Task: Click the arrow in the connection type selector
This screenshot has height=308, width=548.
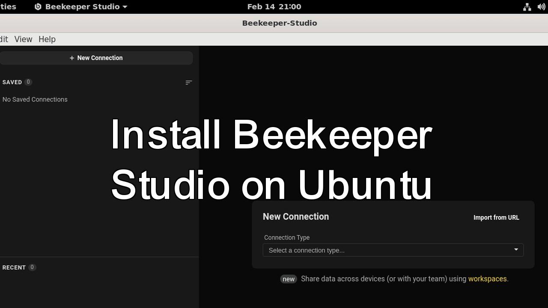Action: [516, 250]
